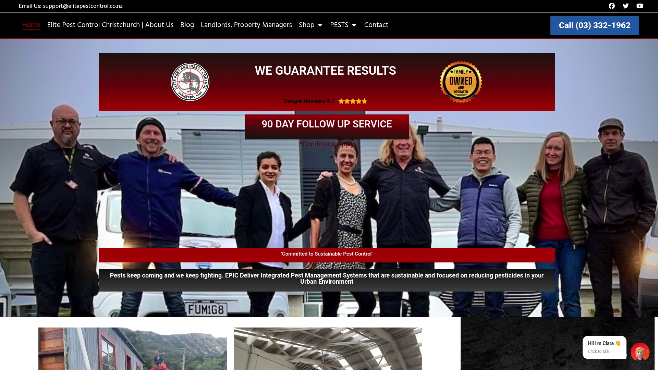Open the Shop menu item

click(x=306, y=25)
